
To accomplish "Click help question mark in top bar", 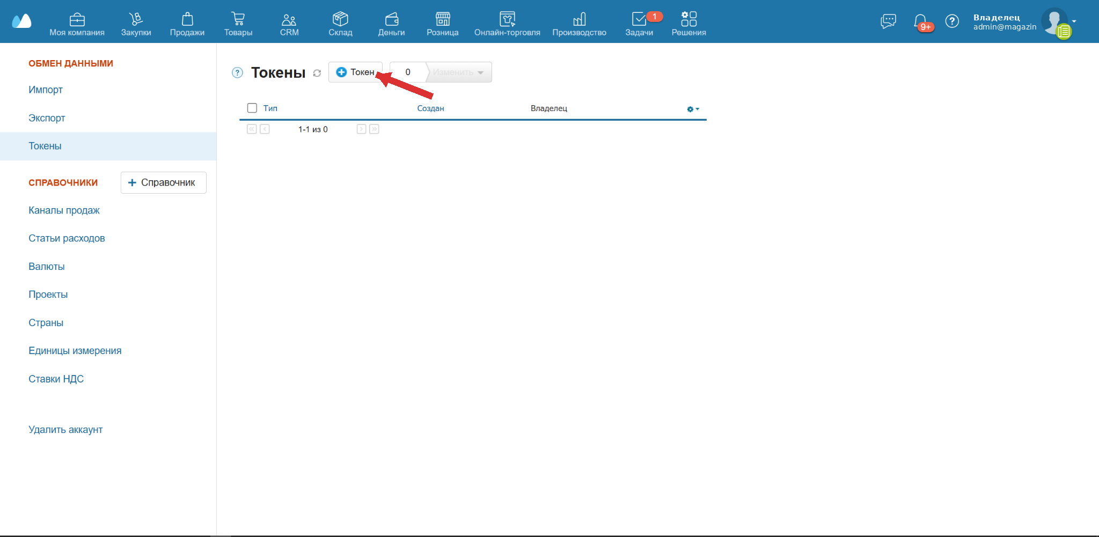I will pos(952,21).
